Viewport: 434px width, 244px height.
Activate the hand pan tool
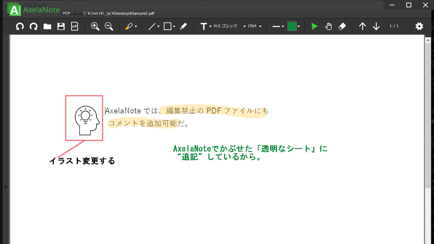[x=328, y=26]
